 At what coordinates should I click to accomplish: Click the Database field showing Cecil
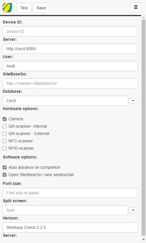coord(65,101)
